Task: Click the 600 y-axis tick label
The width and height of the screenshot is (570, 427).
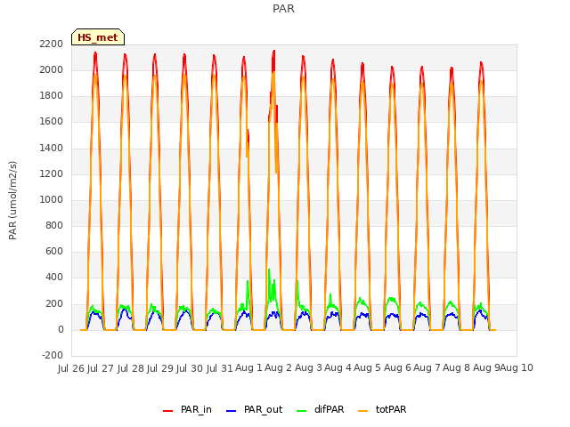Action: click(x=54, y=251)
